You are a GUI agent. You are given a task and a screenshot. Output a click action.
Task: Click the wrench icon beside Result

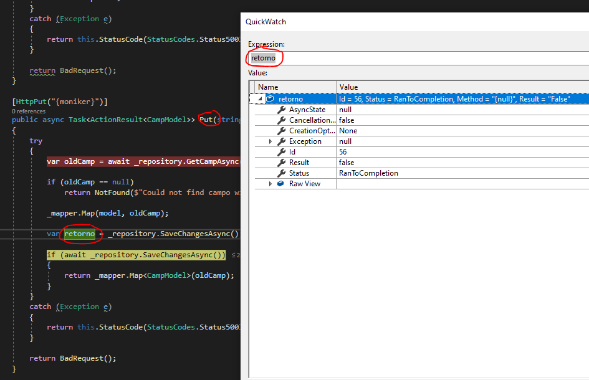pyautogui.click(x=281, y=163)
